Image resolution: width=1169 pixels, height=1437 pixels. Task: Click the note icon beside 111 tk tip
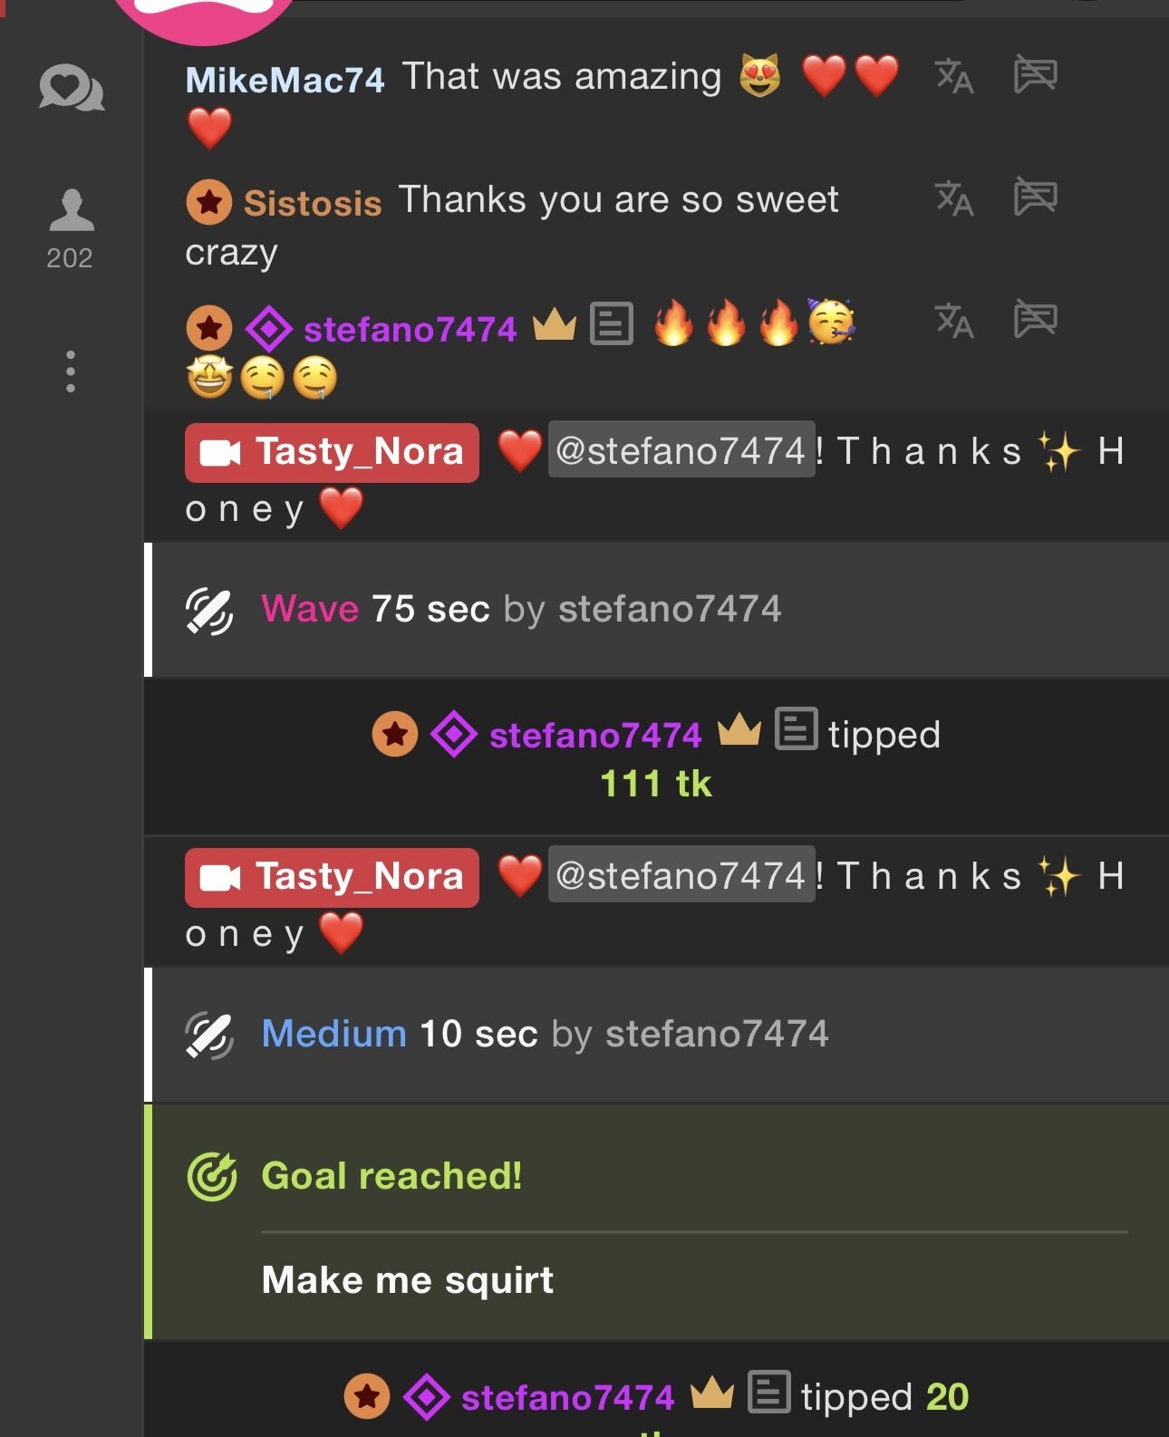click(x=797, y=728)
